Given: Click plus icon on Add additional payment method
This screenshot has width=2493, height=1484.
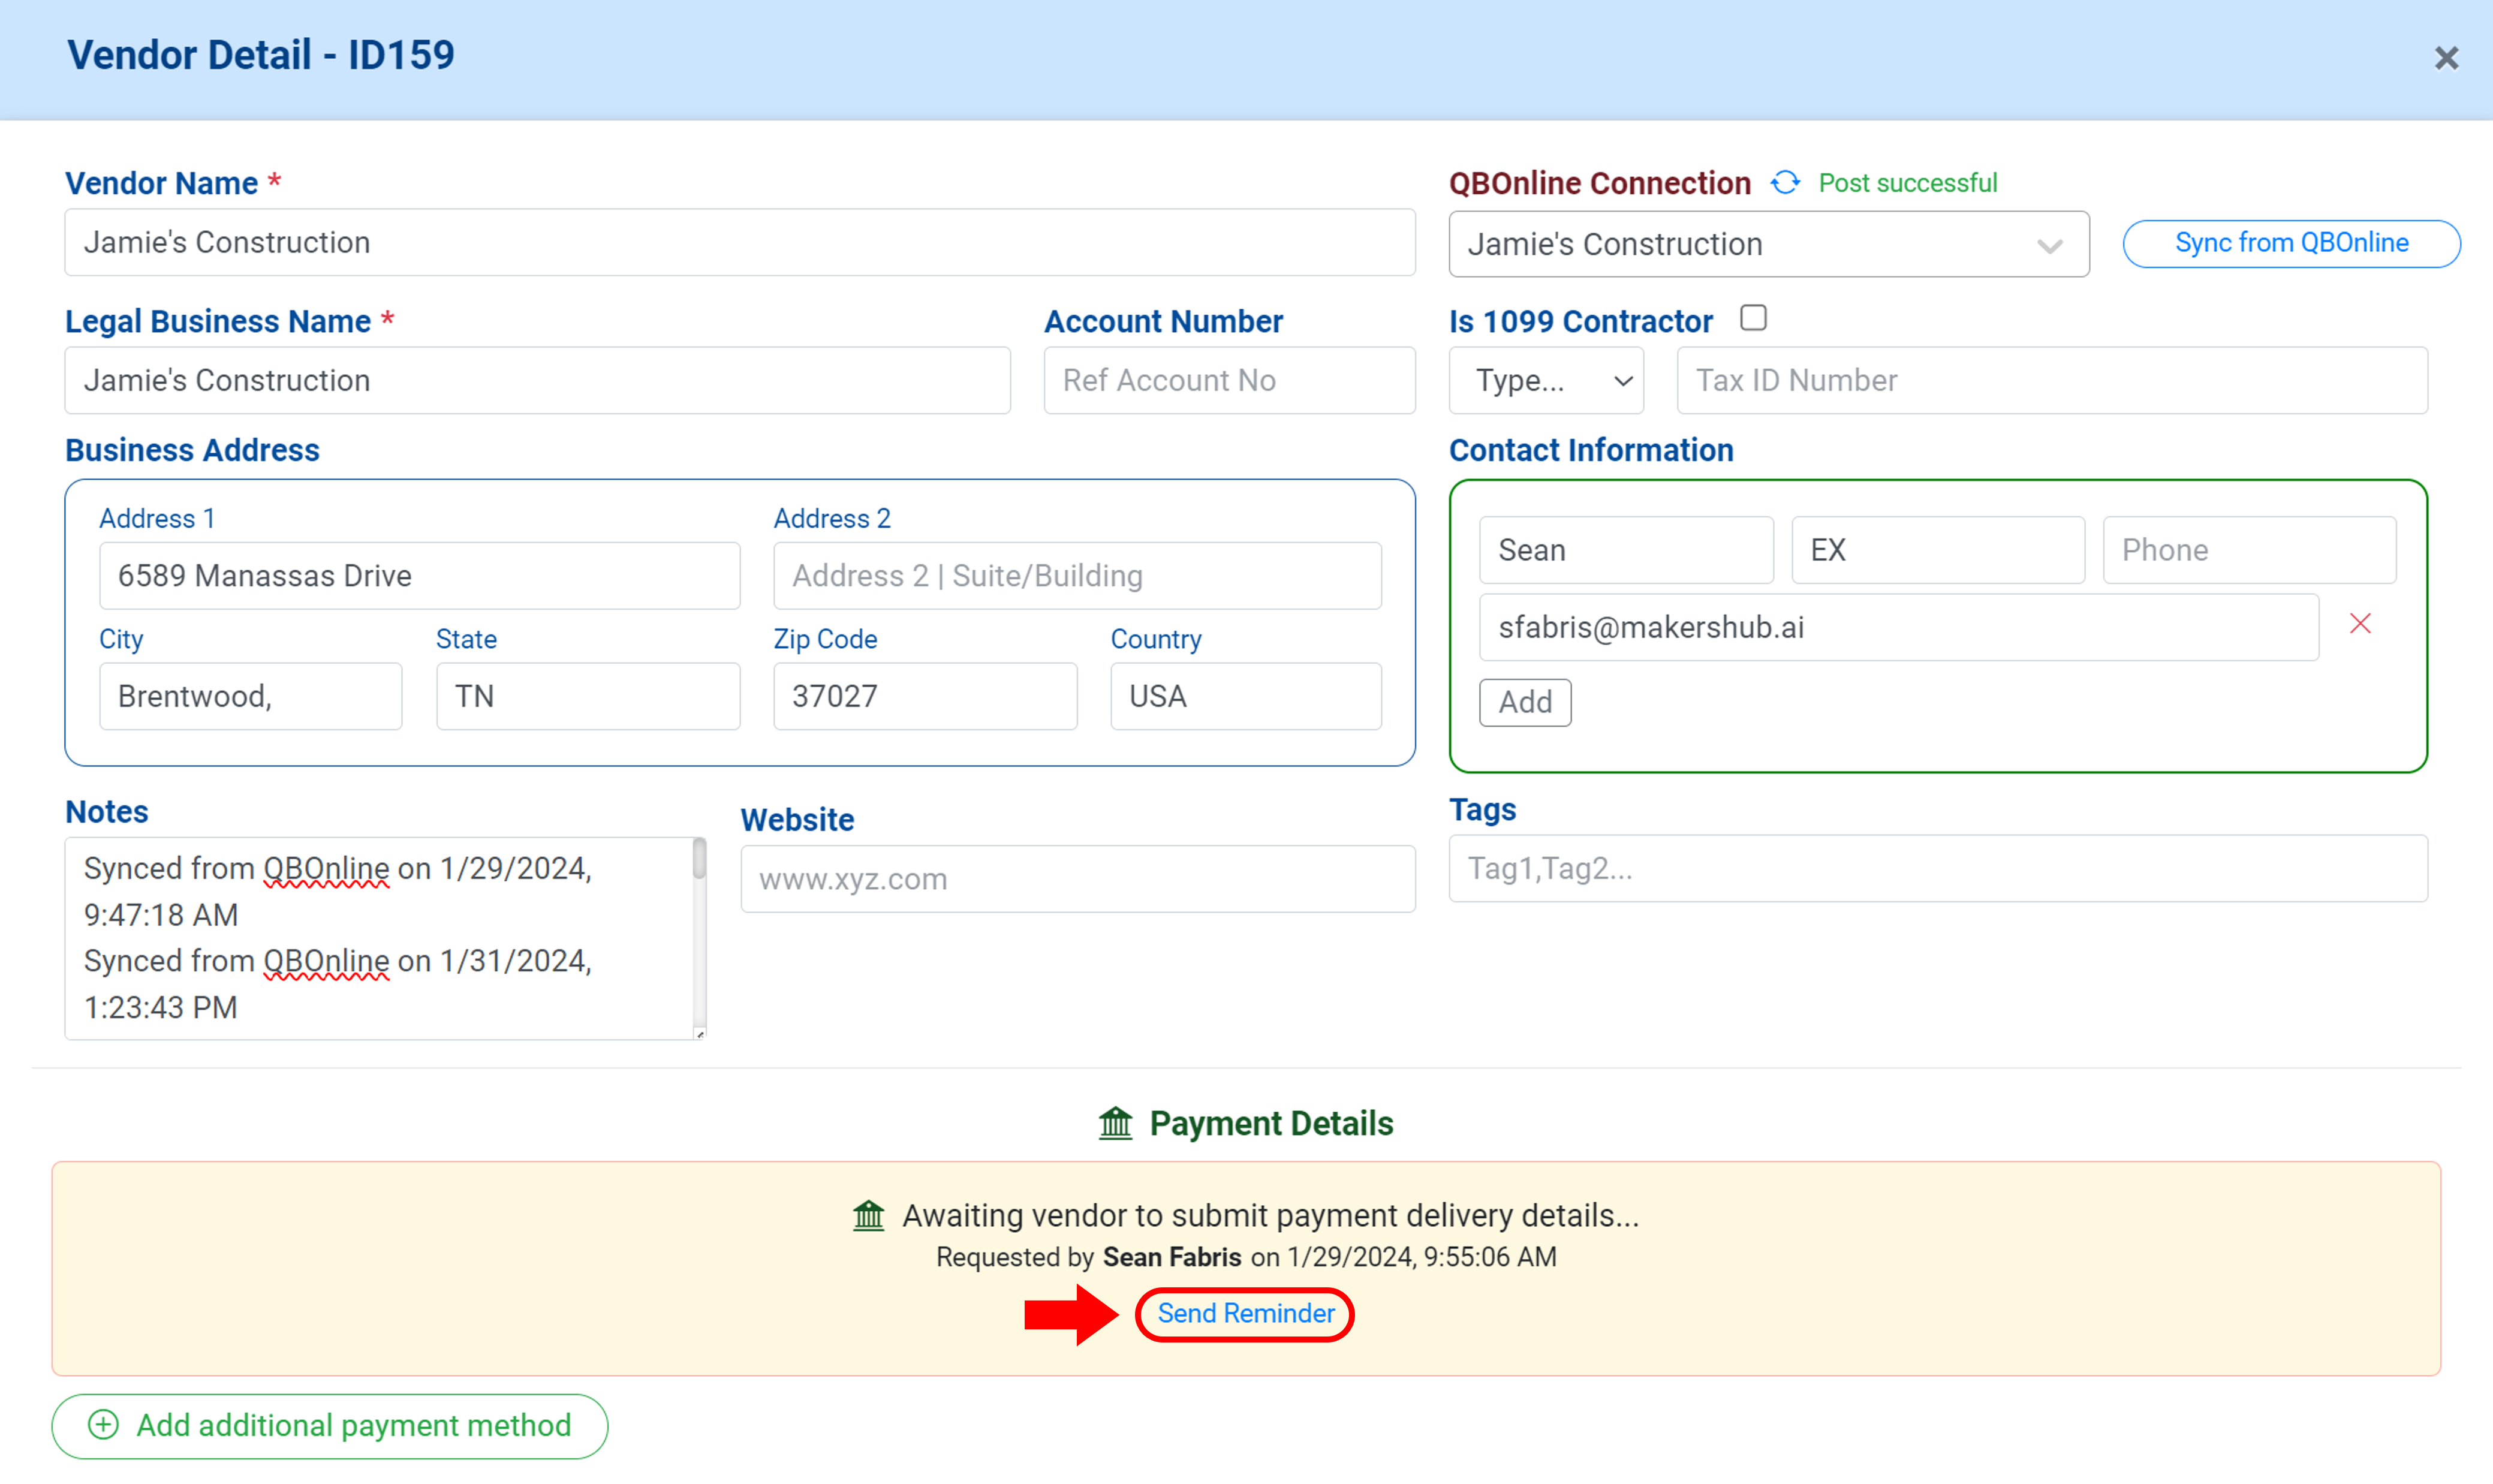Looking at the screenshot, I should [x=103, y=1425].
